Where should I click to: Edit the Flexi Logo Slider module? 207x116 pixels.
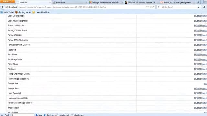click(x=197, y=59)
